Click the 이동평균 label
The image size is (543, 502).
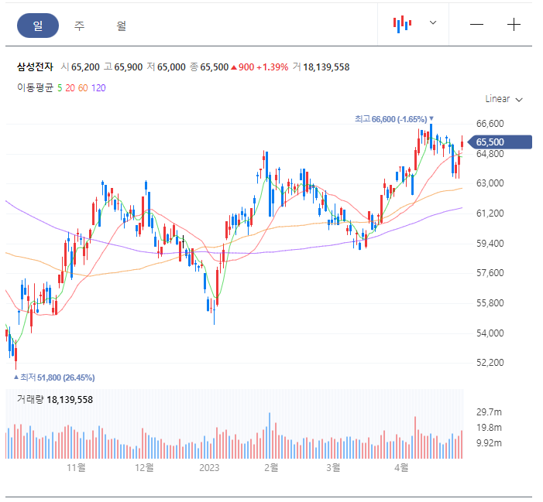(36, 88)
